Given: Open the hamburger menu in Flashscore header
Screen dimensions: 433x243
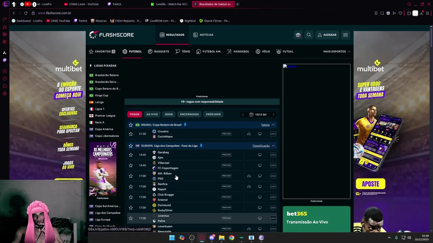Looking at the screenshot, I should (x=345, y=35).
